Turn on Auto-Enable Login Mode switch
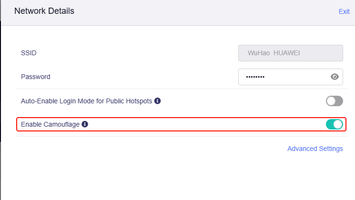Image resolution: width=355 pixels, height=200 pixels. [334, 101]
